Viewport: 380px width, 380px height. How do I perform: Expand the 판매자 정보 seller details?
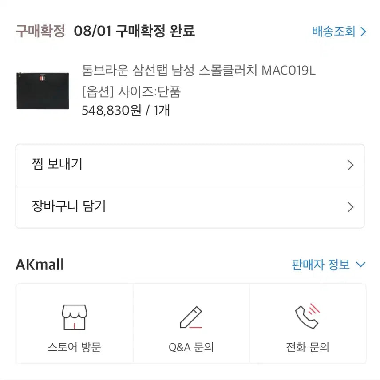(x=321, y=265)
